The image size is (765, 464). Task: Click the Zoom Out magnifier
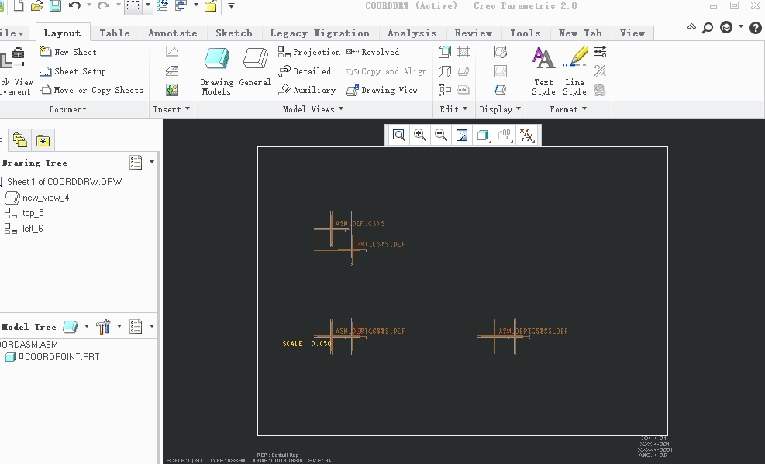click(441, 135)
